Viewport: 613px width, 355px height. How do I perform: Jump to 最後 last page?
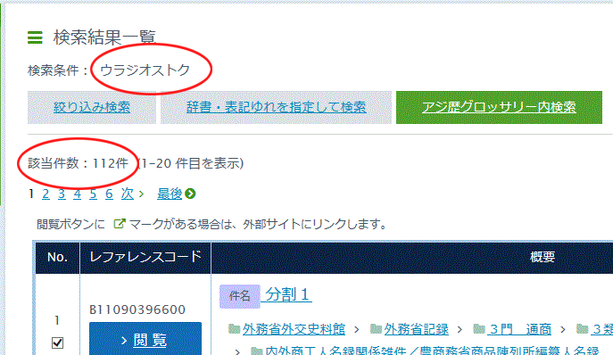pyautogui.click(x=170, y=194)
